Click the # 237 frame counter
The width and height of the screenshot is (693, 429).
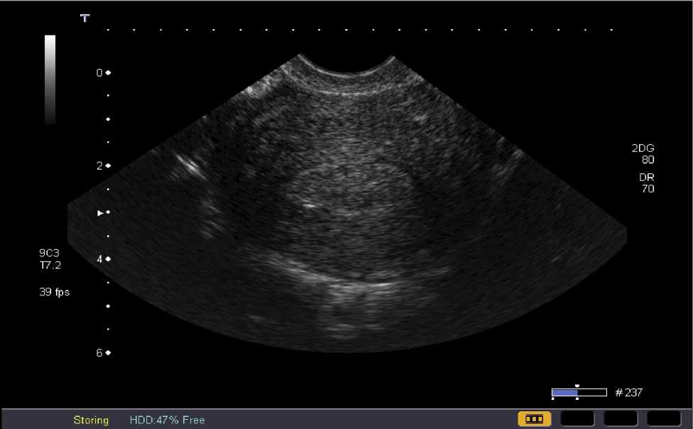[x=629, y=392]
